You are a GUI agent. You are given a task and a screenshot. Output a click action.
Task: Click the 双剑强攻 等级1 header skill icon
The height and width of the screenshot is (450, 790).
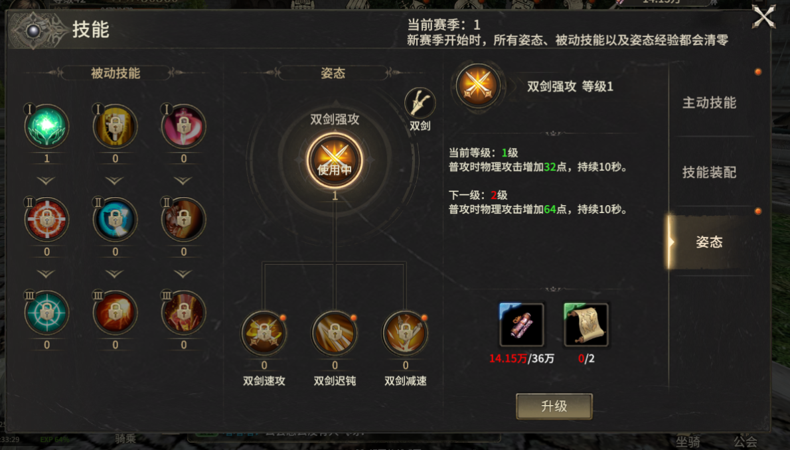pyautogui.click(x=477, y=86)
